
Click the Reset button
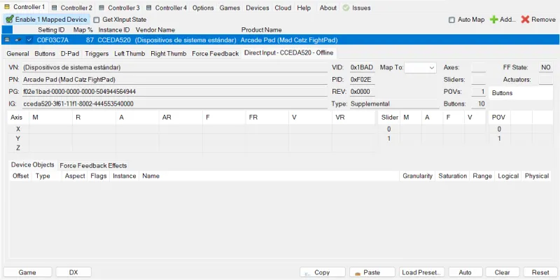540,272
